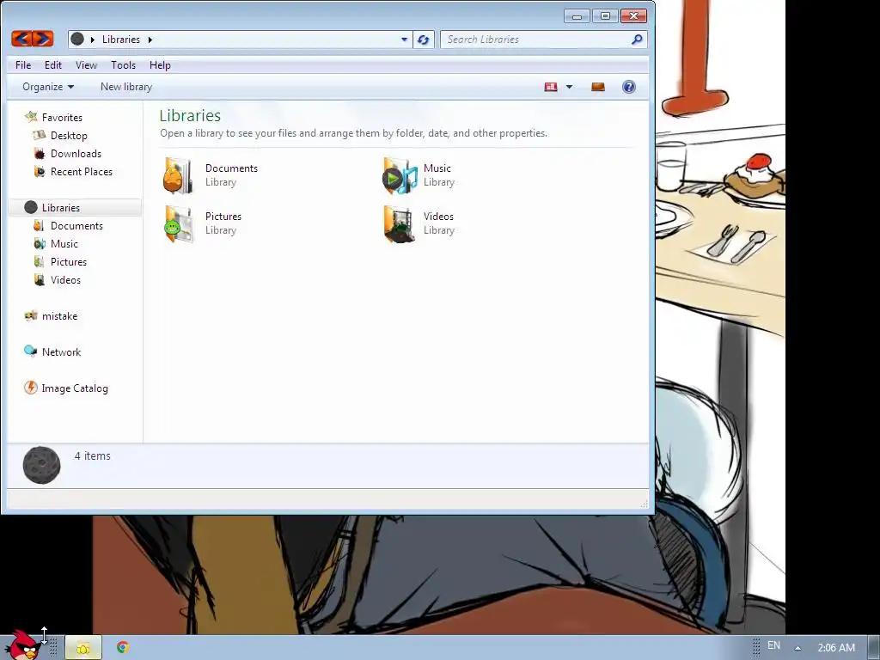Image resolution: width=880 pixels, height=660 pixels.
Task: Click the Libraries heading in main pane
Action: point(190,116)
